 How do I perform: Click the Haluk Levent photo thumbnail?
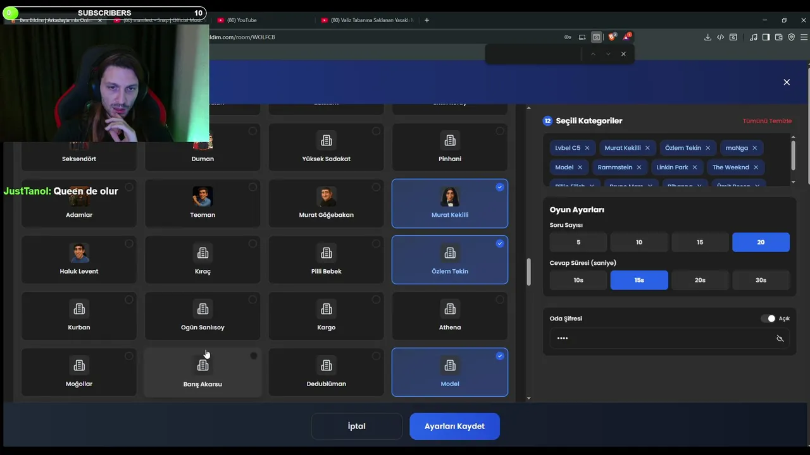point(79,253)
